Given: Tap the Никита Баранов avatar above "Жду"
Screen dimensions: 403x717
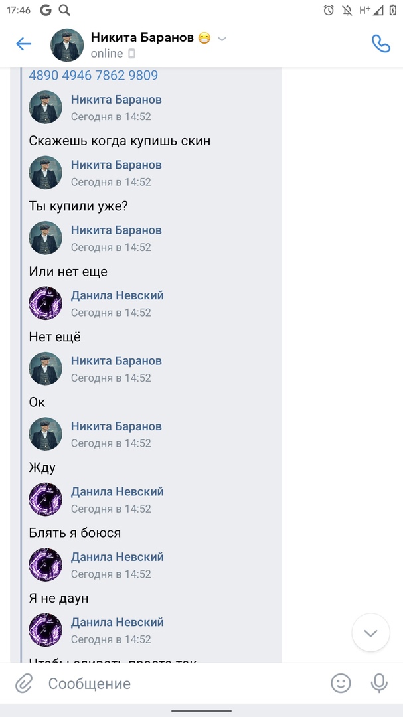Looking at the screenshot, I should pos(45,434).
